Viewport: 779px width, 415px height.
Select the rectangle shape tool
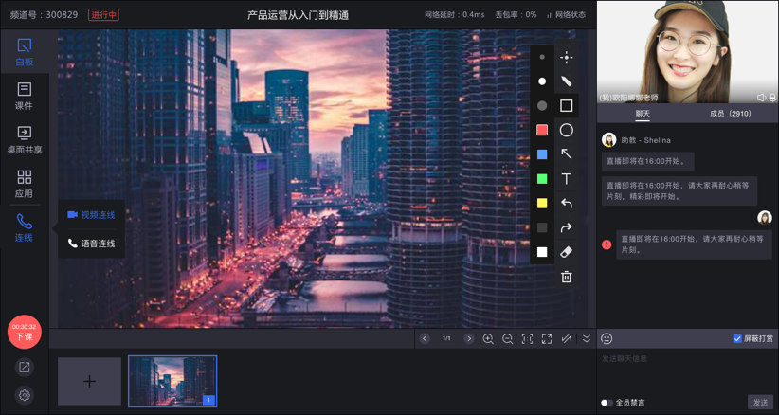tap(566, 106)
